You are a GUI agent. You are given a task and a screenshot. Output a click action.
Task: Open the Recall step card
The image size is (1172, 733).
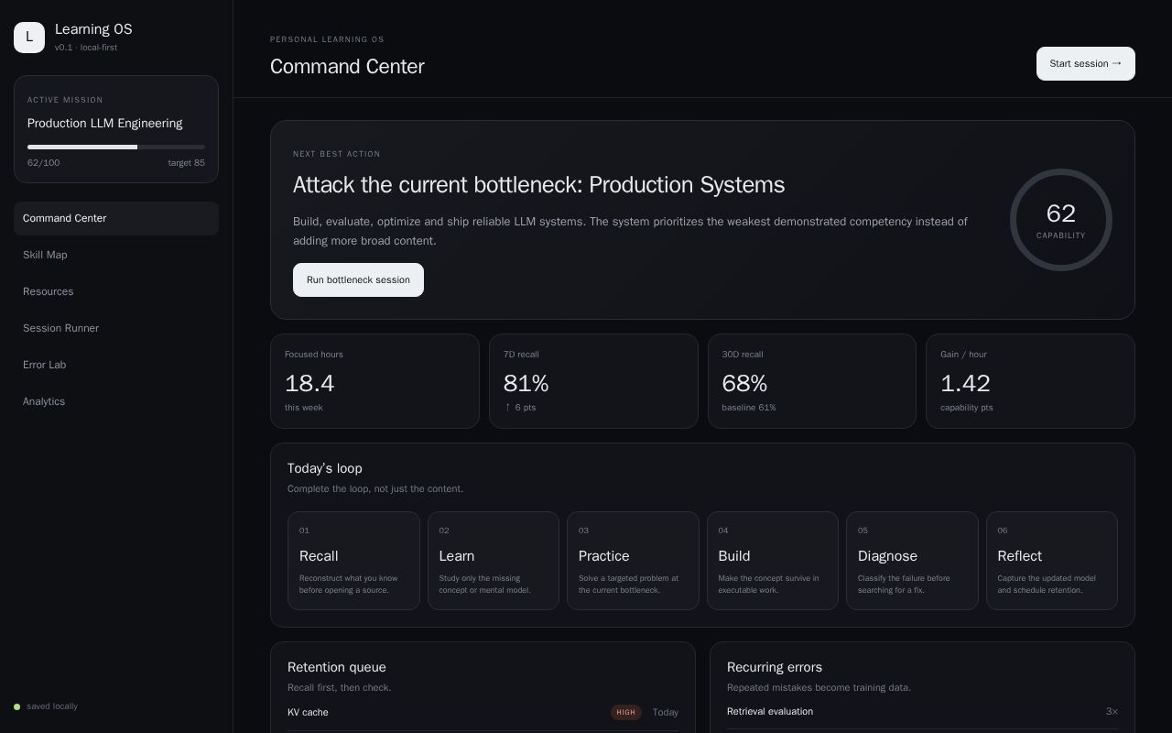click(x=353, y=561)
